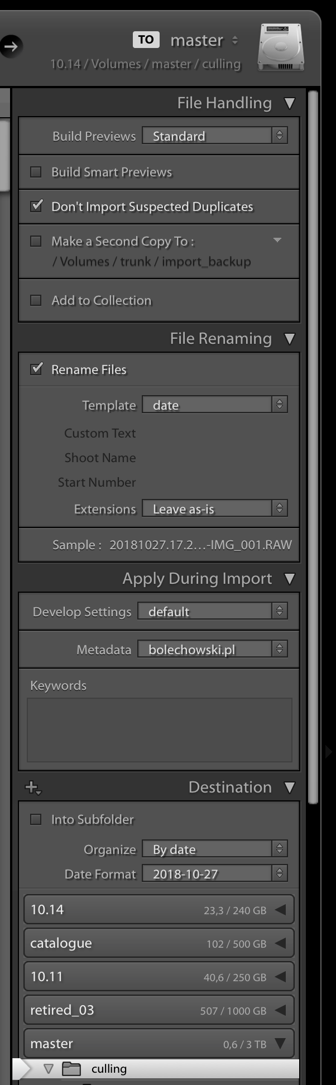This screenshot has width=336, height=1085.
Task: Toggle the catalogue volume arrow
Action: (x=280, y=943)
